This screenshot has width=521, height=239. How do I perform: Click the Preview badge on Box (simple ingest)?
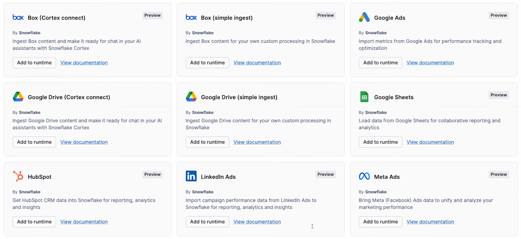tap(326, 15)
